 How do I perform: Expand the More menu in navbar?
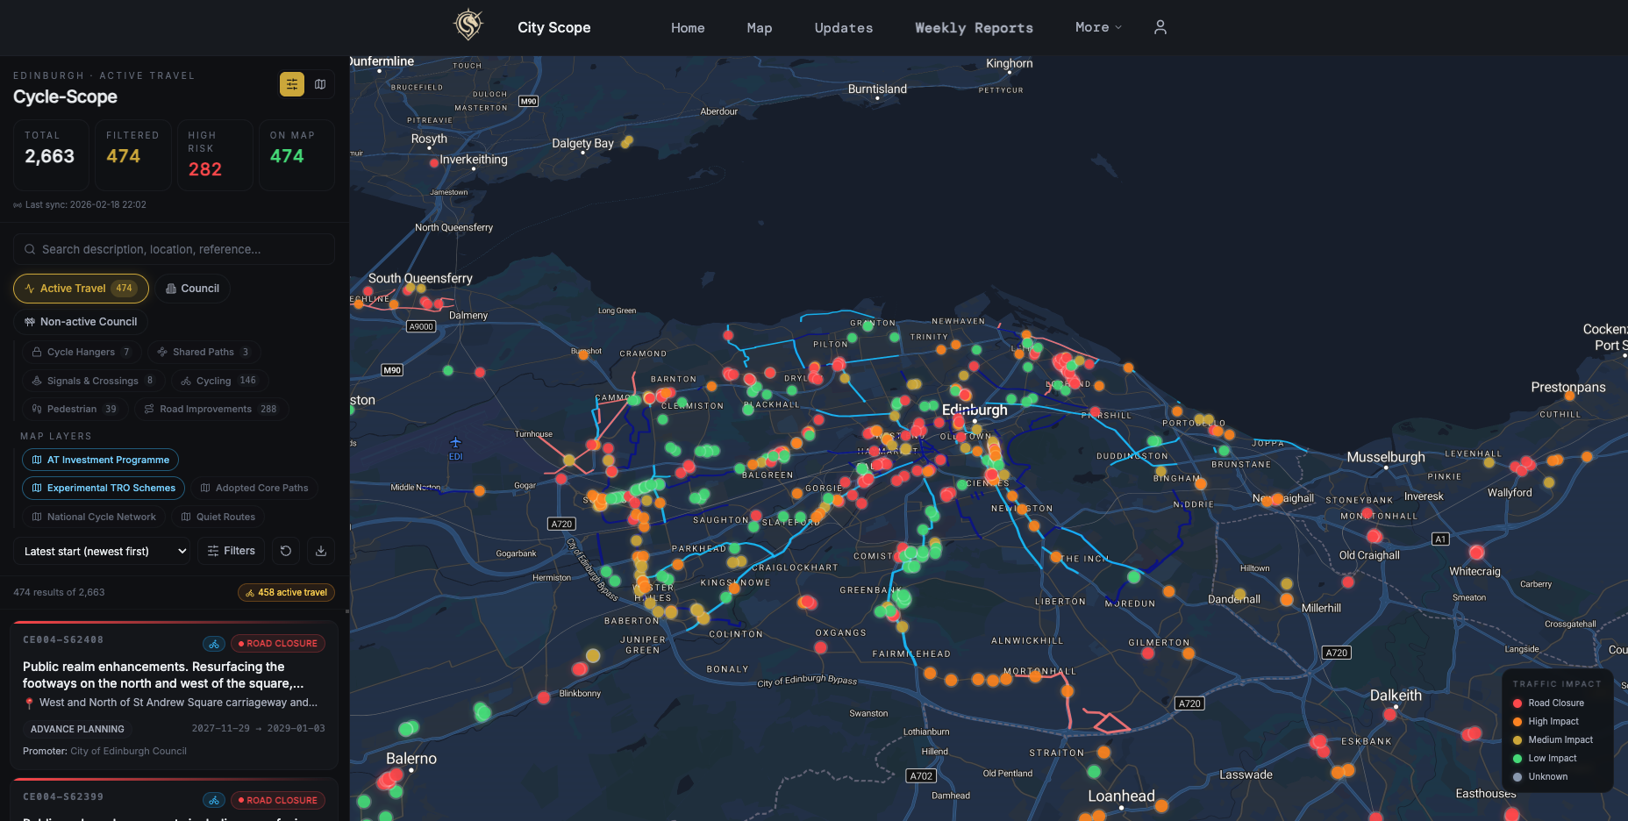click(1098, 27)
